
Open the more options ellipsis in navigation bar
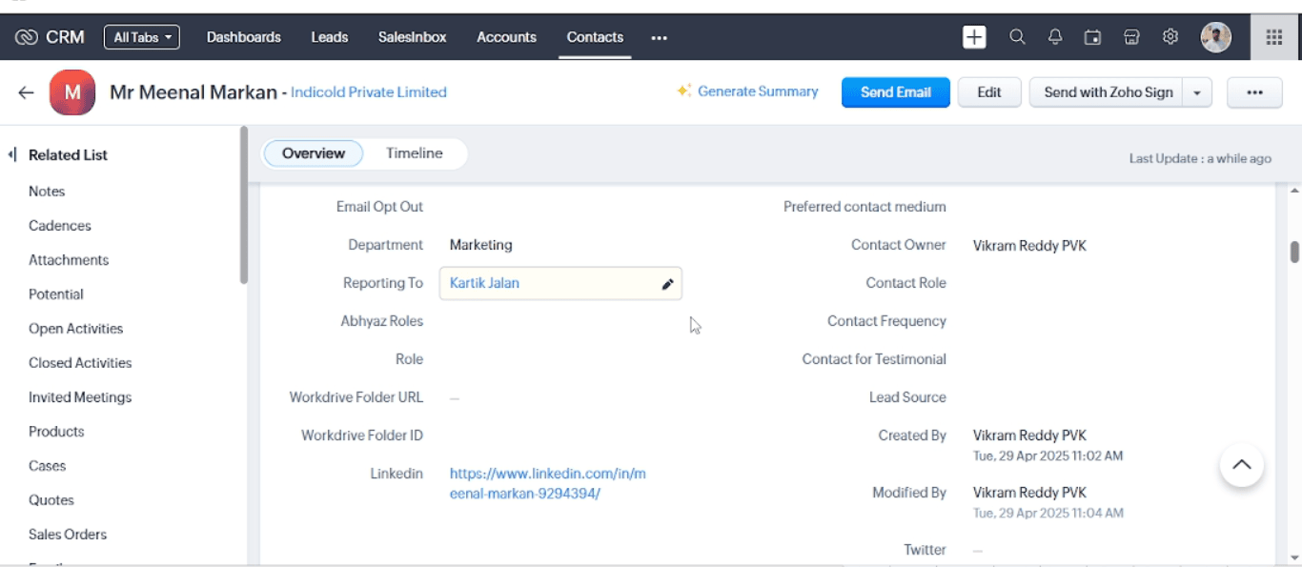click(659, 37)
